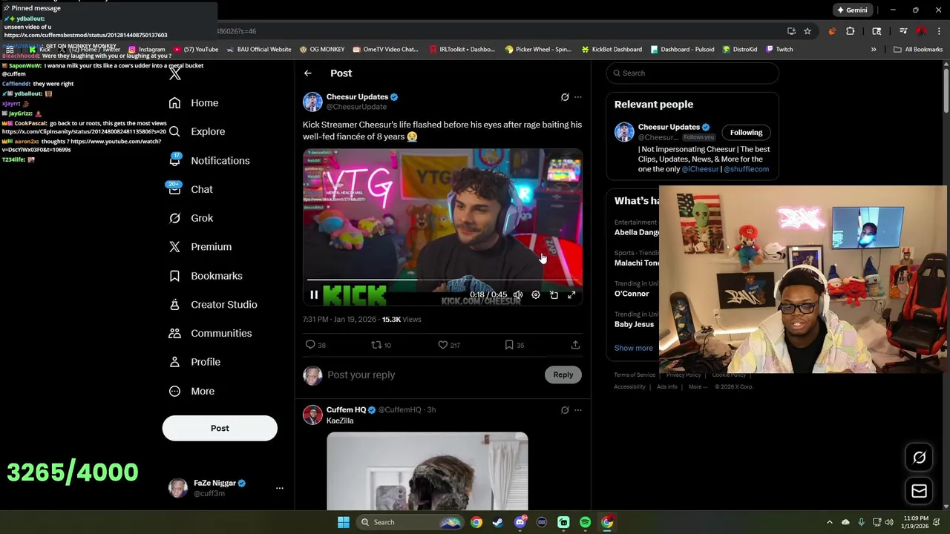
Task: Pause the Cheesur video
Action: pos(314,295)
